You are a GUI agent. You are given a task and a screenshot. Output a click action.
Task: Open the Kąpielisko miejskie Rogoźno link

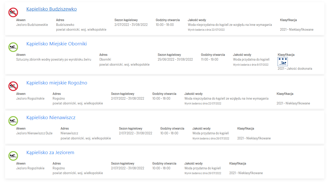[57, 83]
